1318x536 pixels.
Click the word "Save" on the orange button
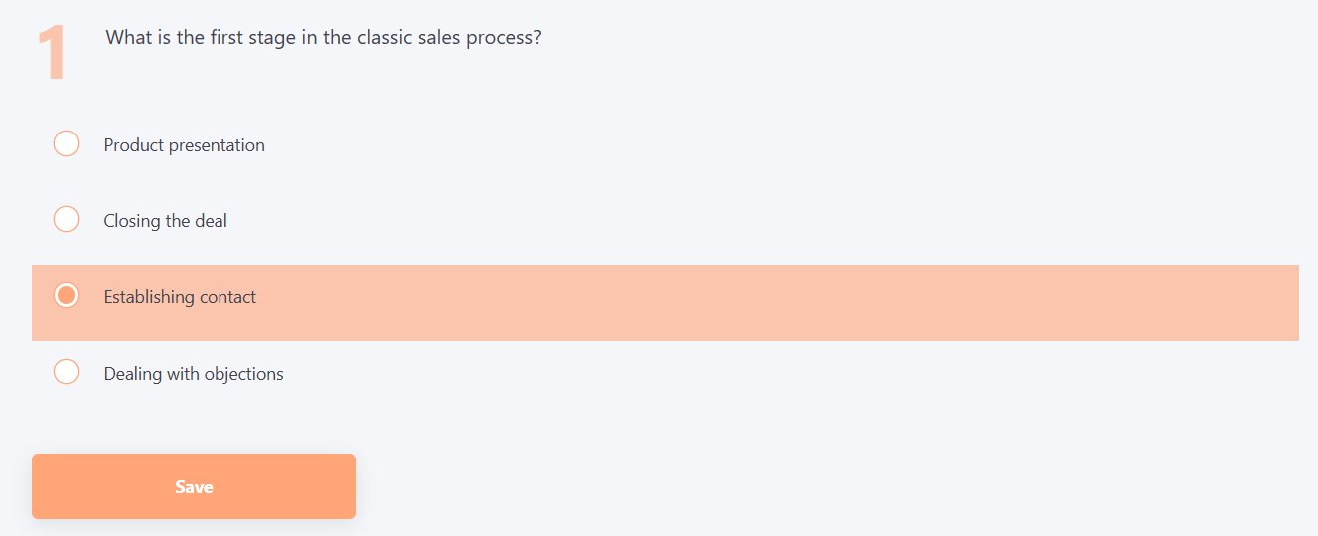(x=194, y=487)
